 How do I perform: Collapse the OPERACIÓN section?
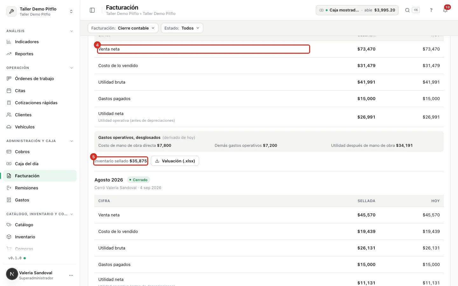[x=72, y=68]
